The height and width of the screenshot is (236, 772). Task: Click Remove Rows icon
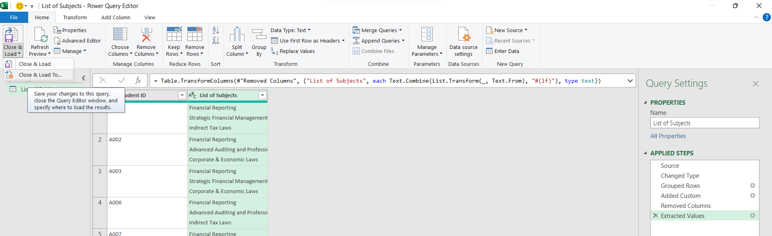point(195,35)
